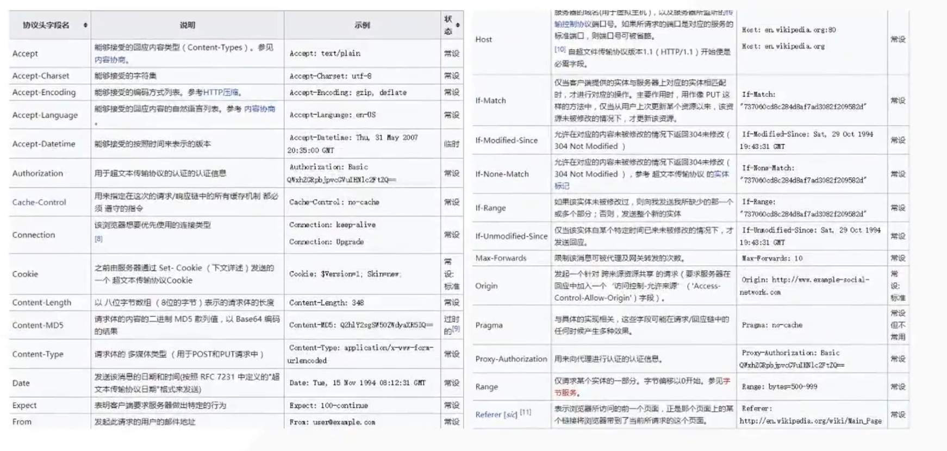The height and width of the screenshot is (451, 947).
Task: Click the description 限制该消息可被代理及网关转发的次数。
Action: (620, 258)
